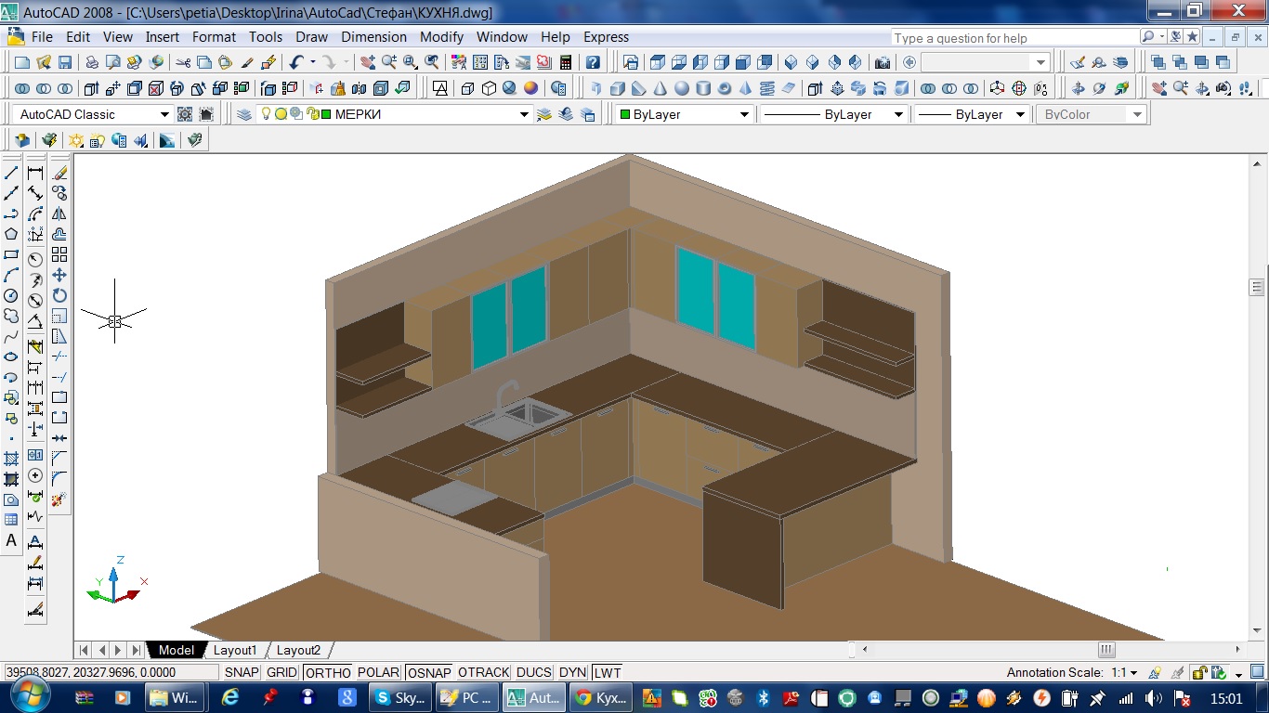Open the Dimension menu
Viewport: 1269px width, 713px height.
[373, 37]
